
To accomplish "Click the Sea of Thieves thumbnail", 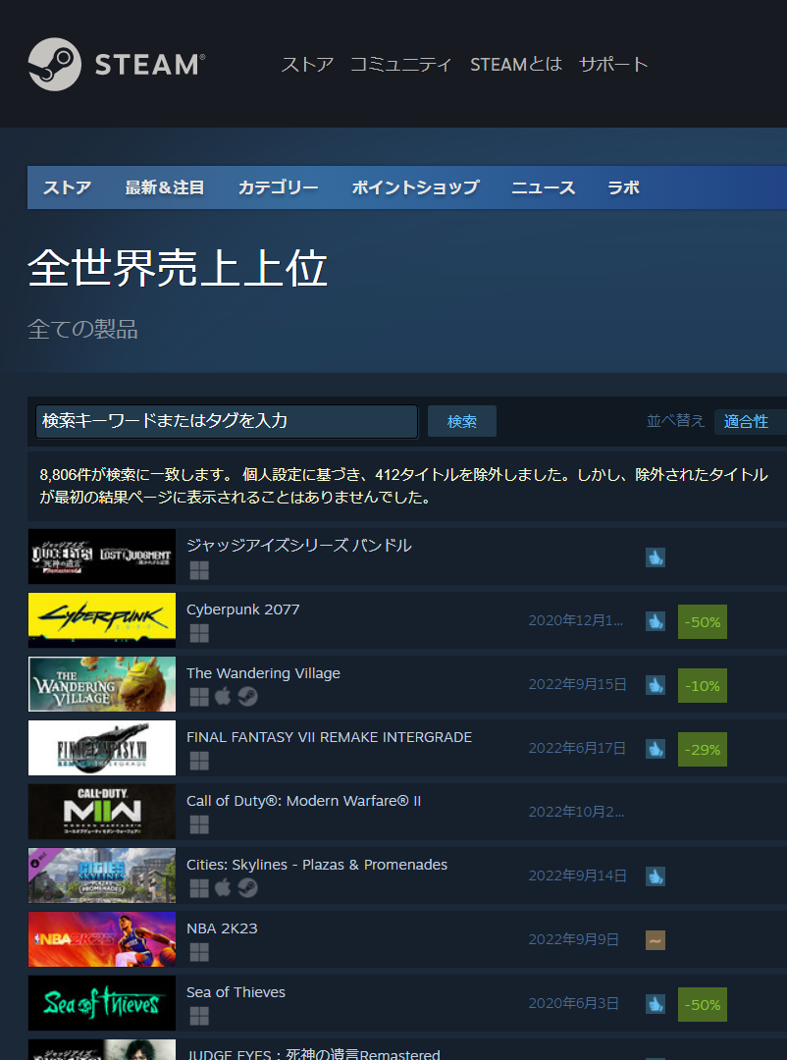I will (x=102, y=1003).
